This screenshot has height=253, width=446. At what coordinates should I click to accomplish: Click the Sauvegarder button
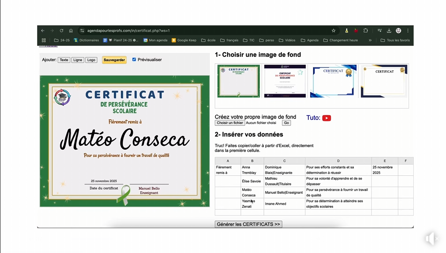click(114, 60)
